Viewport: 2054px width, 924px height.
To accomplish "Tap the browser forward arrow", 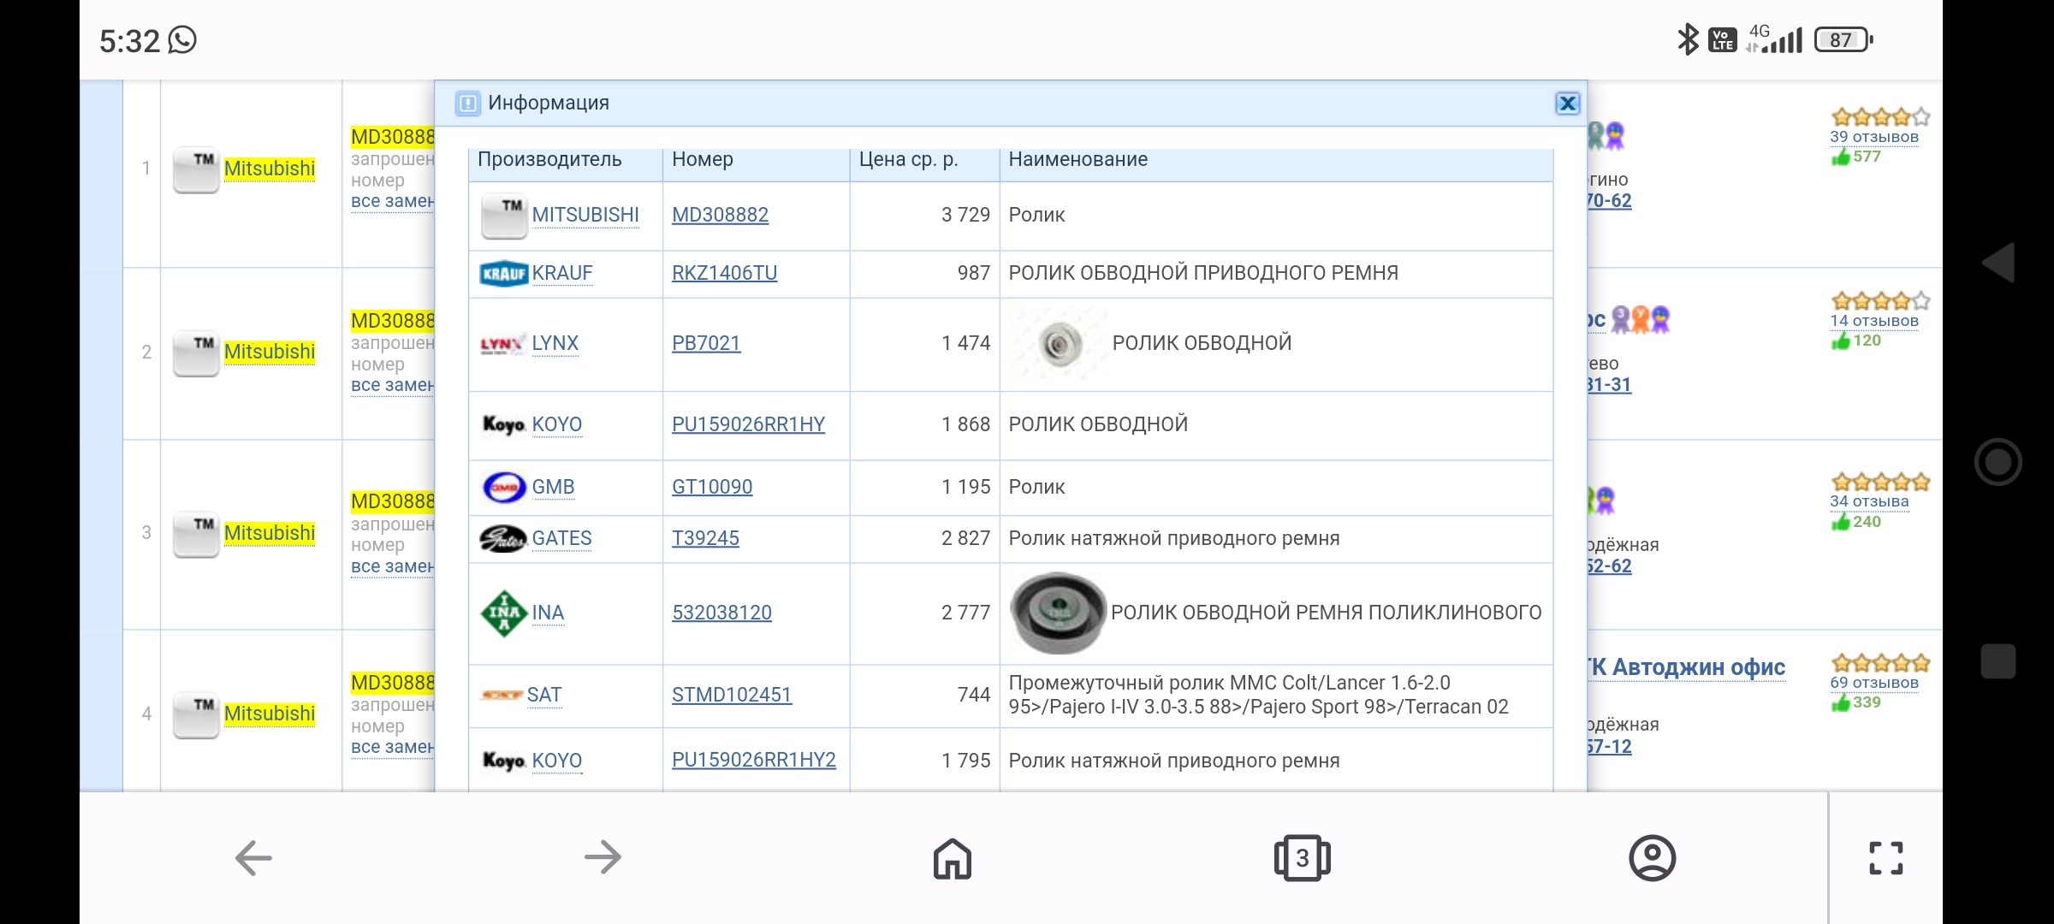I will (x=603, y=857).
